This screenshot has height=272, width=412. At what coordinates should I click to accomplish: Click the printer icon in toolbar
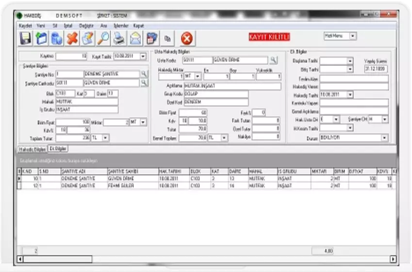[x=119, y=38]
